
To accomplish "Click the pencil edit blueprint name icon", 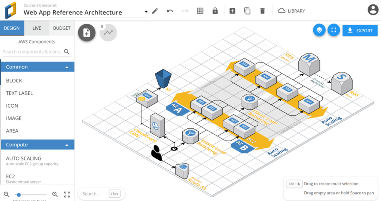I will point(155,11).
